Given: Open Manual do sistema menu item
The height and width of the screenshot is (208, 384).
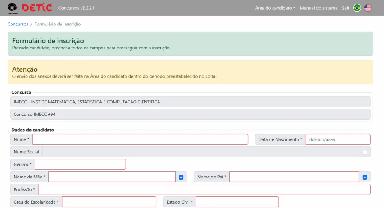Looking at the screenshot, I should point(318,8).
